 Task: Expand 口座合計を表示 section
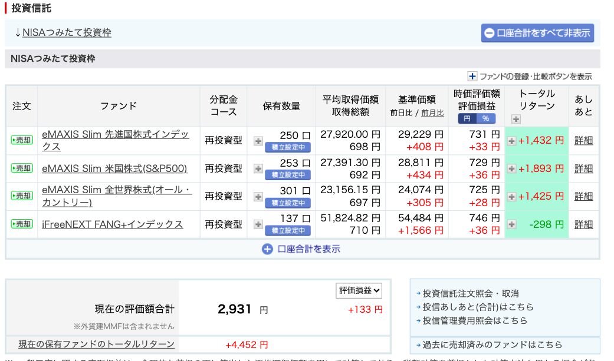click(x=302, y=249)
